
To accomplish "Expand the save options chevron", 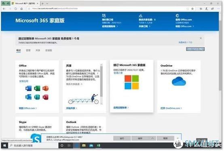I will [x=152, y=138].
